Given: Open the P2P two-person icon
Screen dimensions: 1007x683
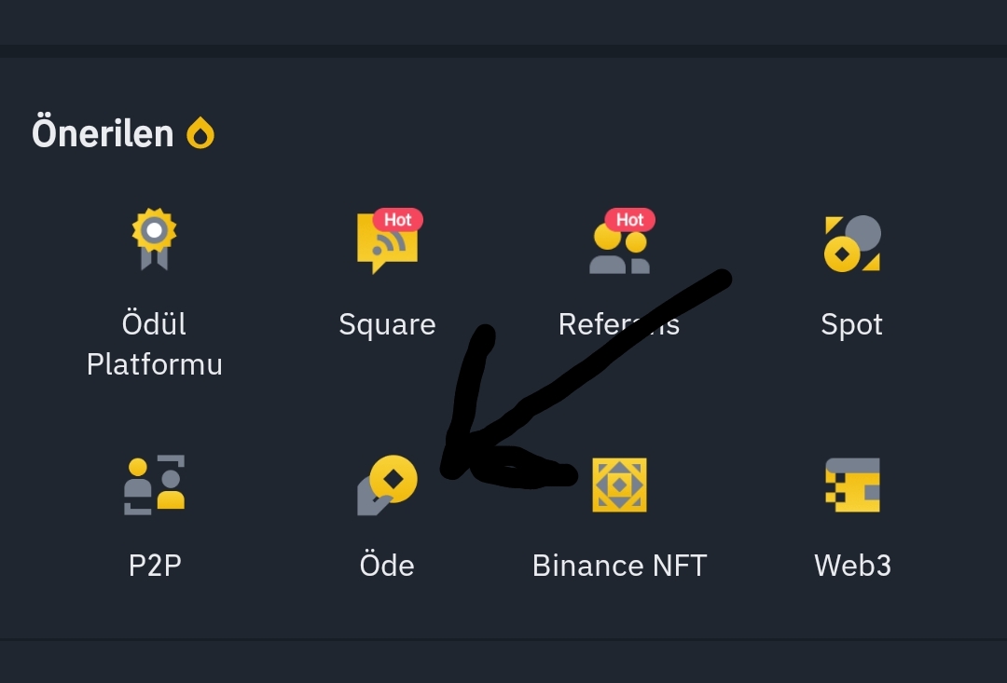Looking at the screenshot, I should [x=154, y=485].
